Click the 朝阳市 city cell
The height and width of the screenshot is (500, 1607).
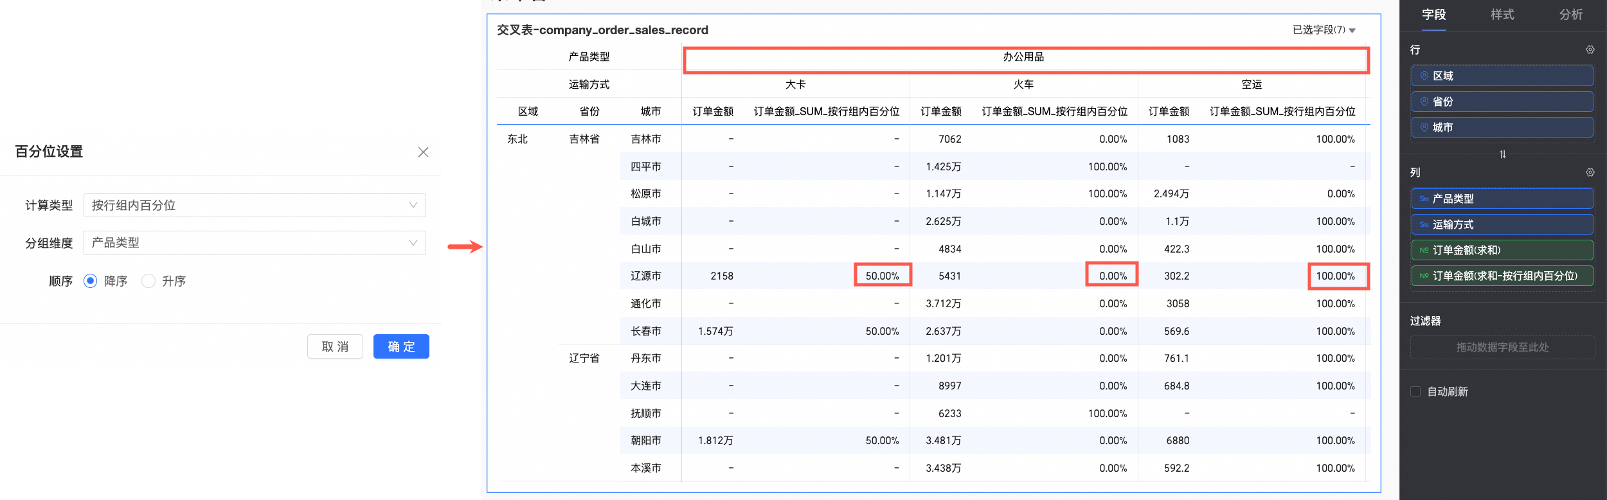[x=646, y=440]
